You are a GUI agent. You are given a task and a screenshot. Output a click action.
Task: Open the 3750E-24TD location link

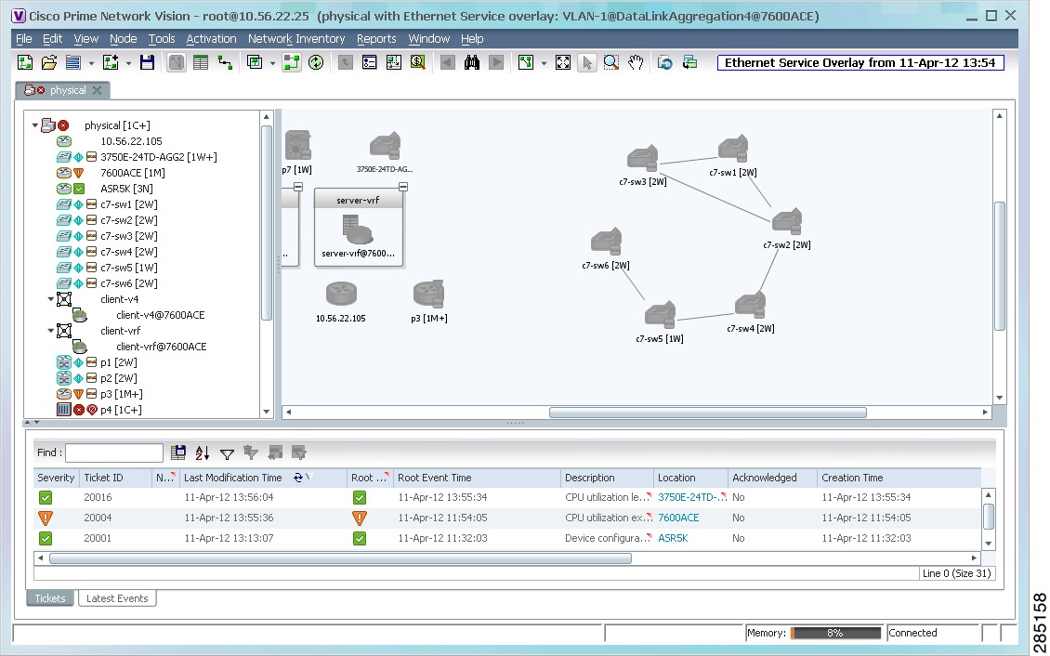point(691,497)
